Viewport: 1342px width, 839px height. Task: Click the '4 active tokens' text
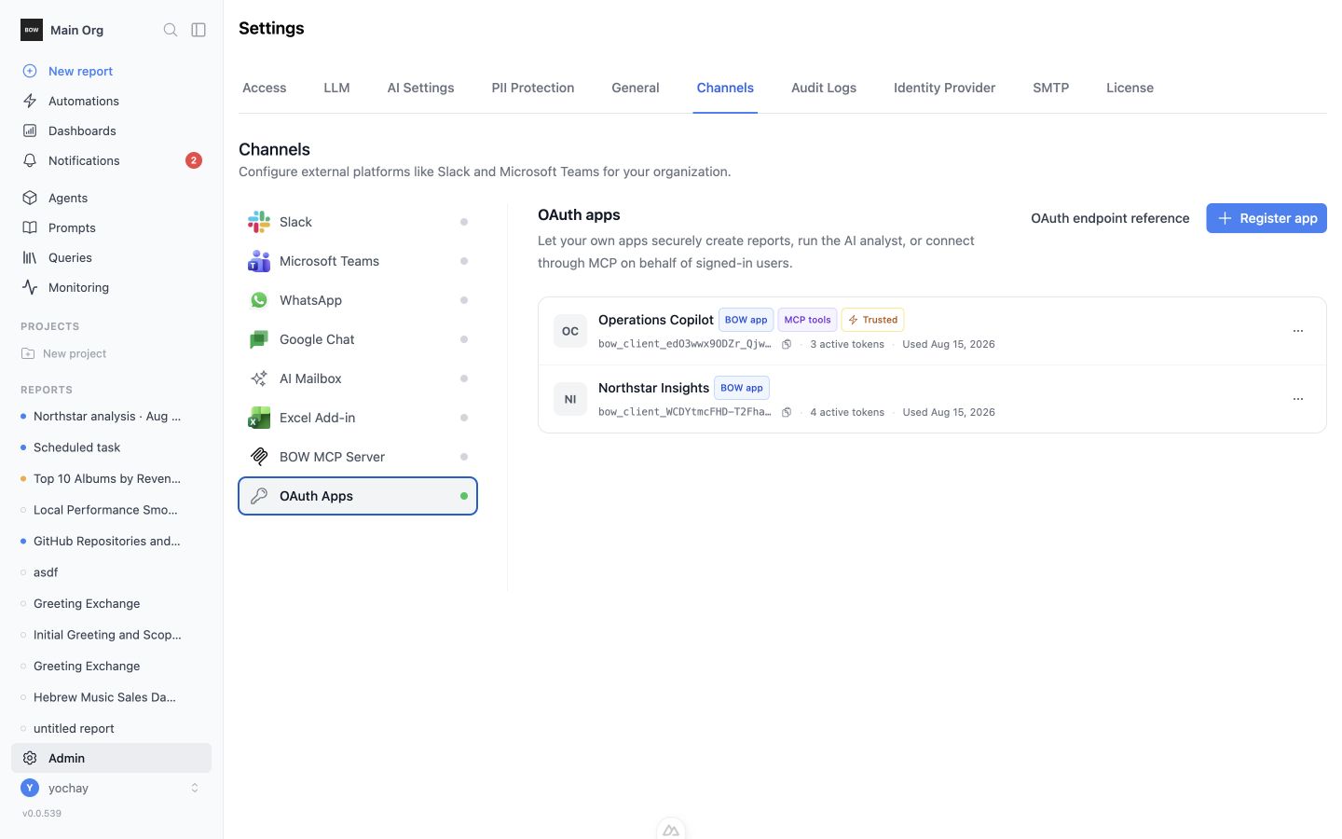click(x=847, y=412)
